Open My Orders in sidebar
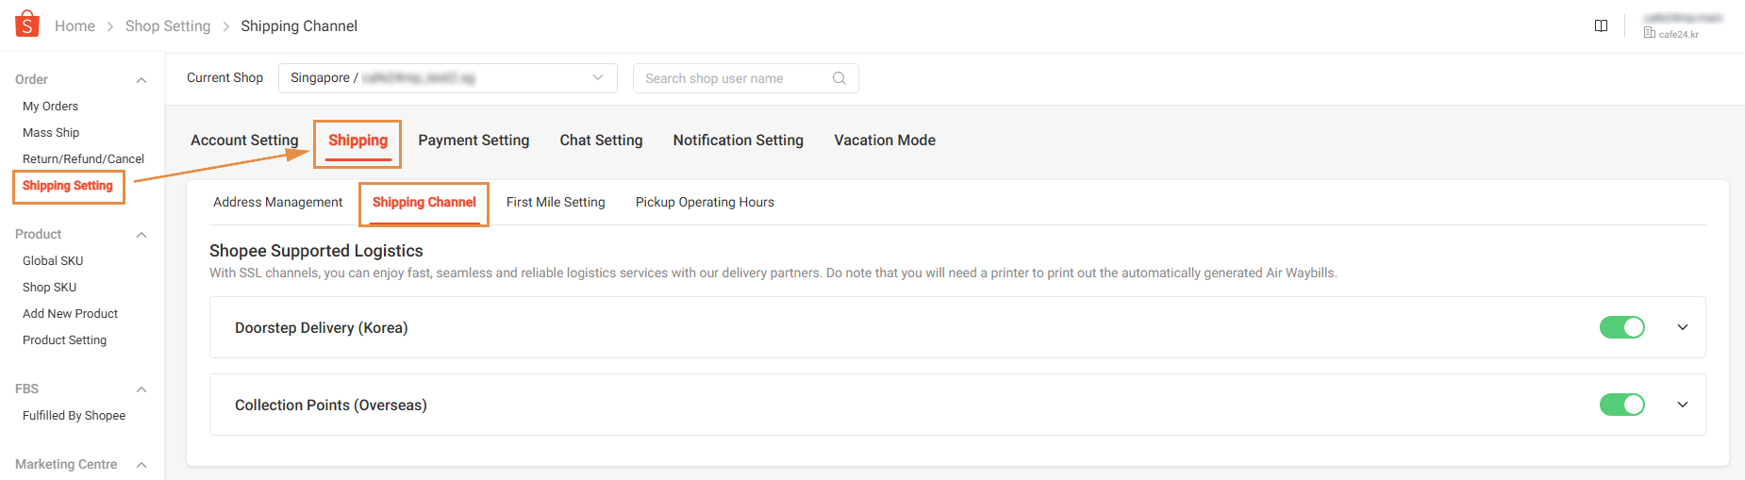The width and height of the screenshot is (1745, 480). click(50, 107)
